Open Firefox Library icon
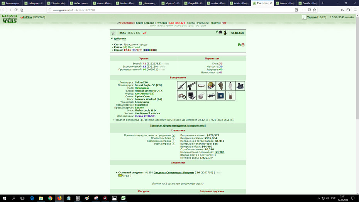The image size is (359, 202). [342, 10]
